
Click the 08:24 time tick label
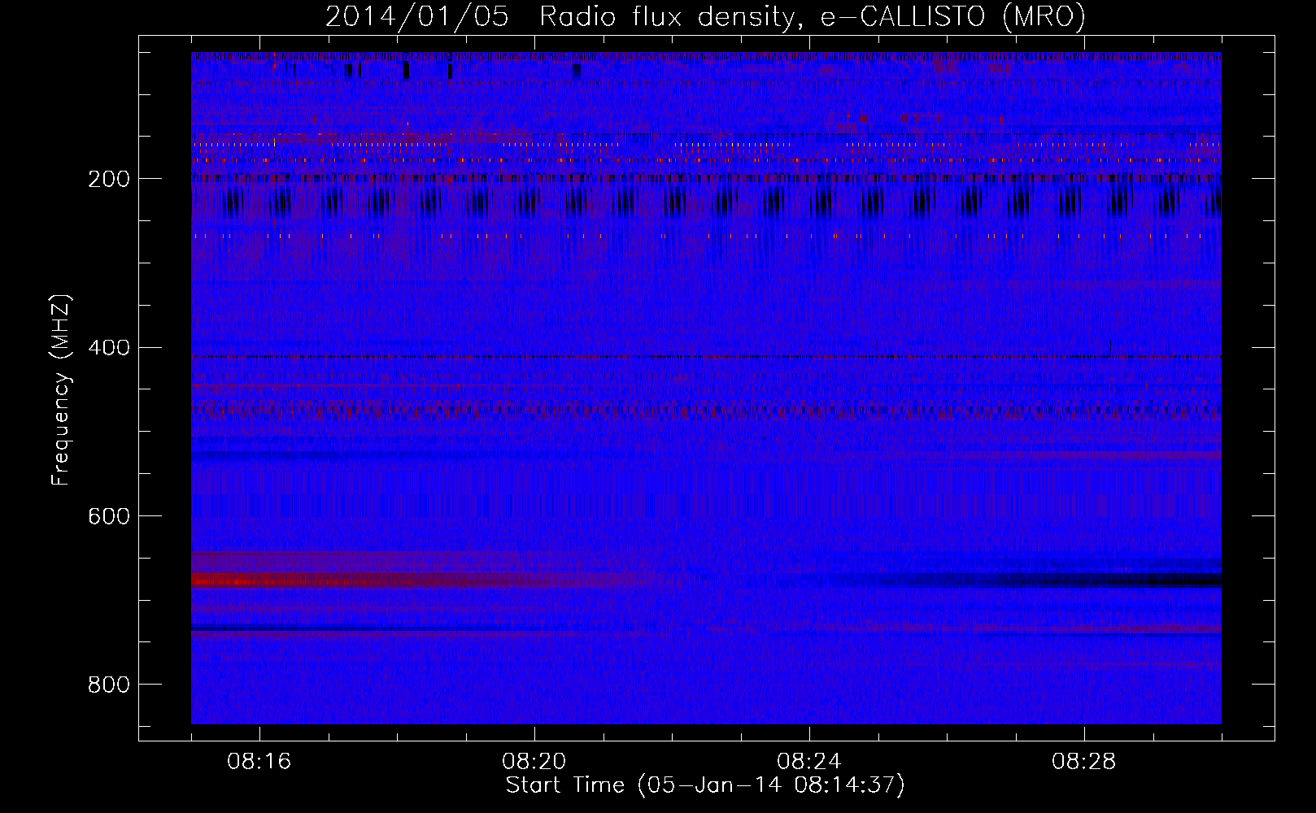tap(809, 762)
